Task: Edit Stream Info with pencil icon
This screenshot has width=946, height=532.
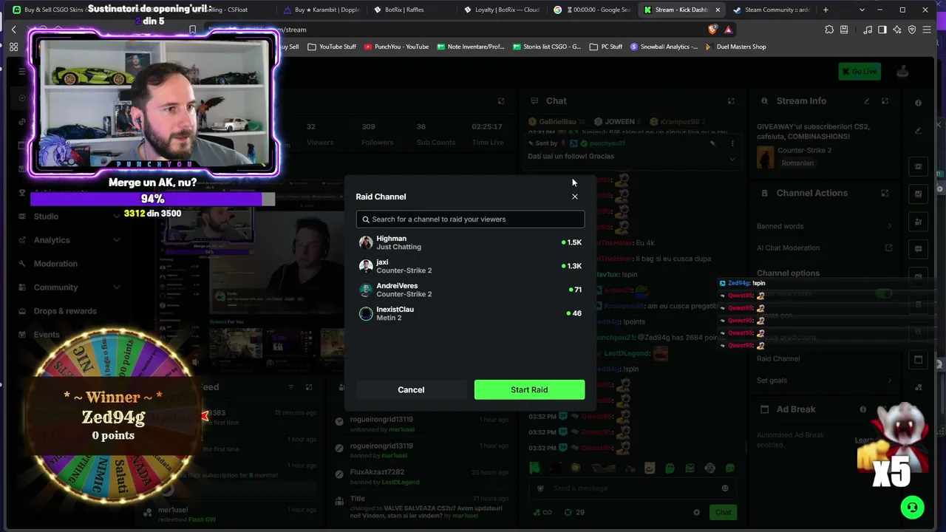Action: click(867, 101)
